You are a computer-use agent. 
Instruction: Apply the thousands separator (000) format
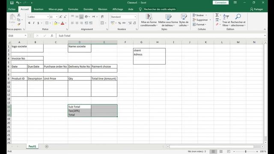coord(124,23)
